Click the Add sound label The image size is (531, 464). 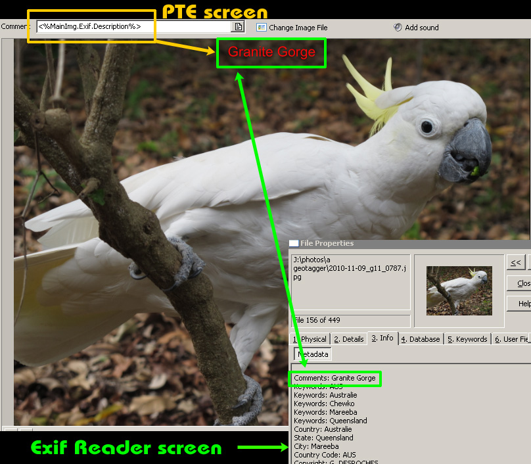pos(422,28)
